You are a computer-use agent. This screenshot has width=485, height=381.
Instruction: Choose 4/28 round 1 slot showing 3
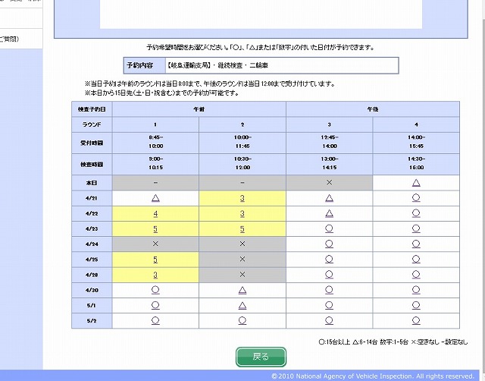(x=155, y=275)
